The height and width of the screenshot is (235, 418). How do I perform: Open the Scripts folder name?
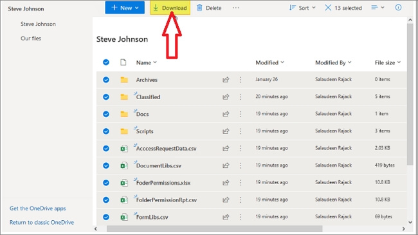145,131
